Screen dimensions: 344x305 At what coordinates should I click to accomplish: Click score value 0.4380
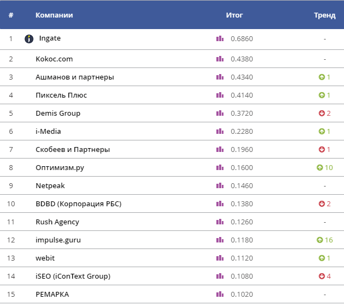(x=242, y=59)
